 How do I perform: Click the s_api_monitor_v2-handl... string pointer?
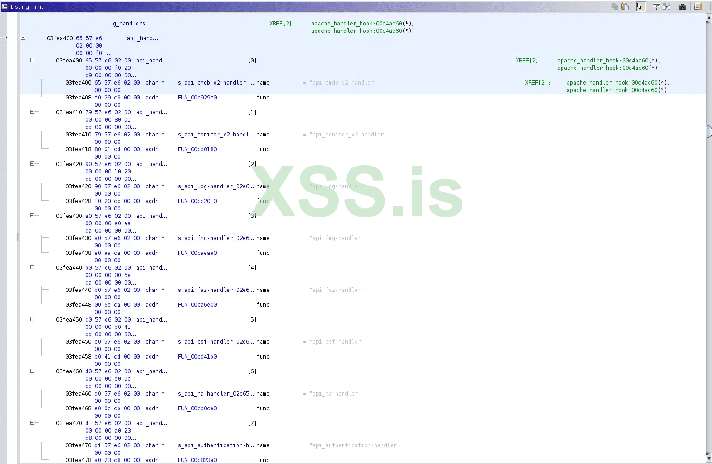click(x=216, y=135)
